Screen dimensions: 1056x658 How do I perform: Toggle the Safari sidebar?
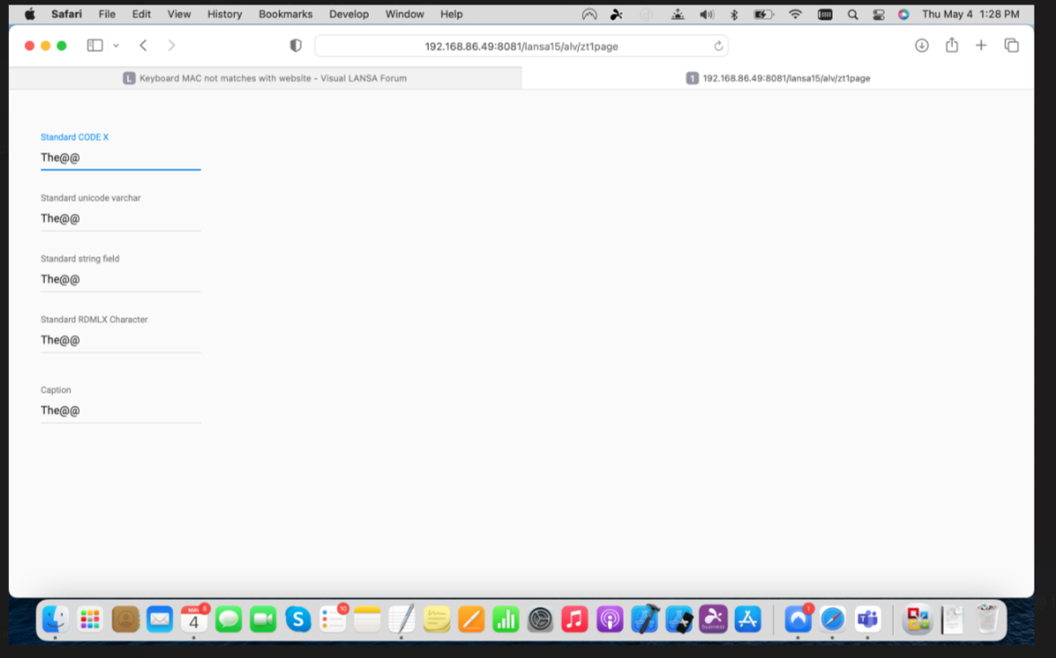[94, 45]
